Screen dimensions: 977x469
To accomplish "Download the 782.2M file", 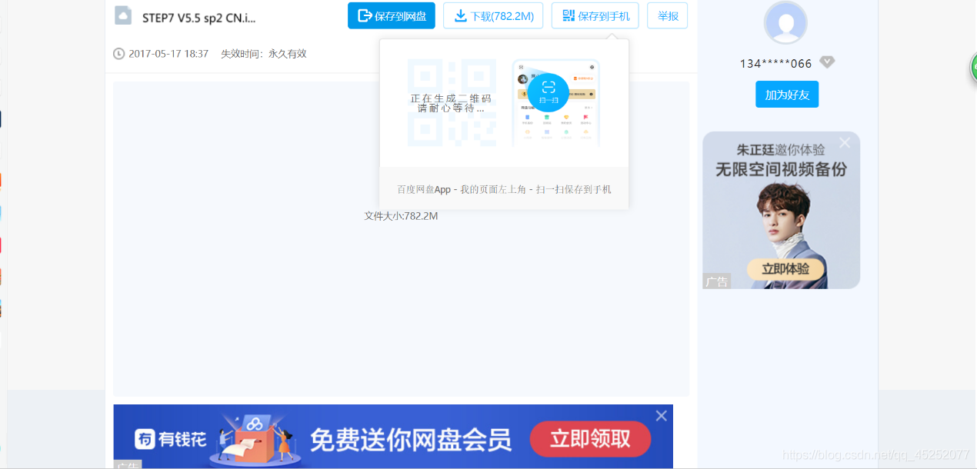I will 493,15.
